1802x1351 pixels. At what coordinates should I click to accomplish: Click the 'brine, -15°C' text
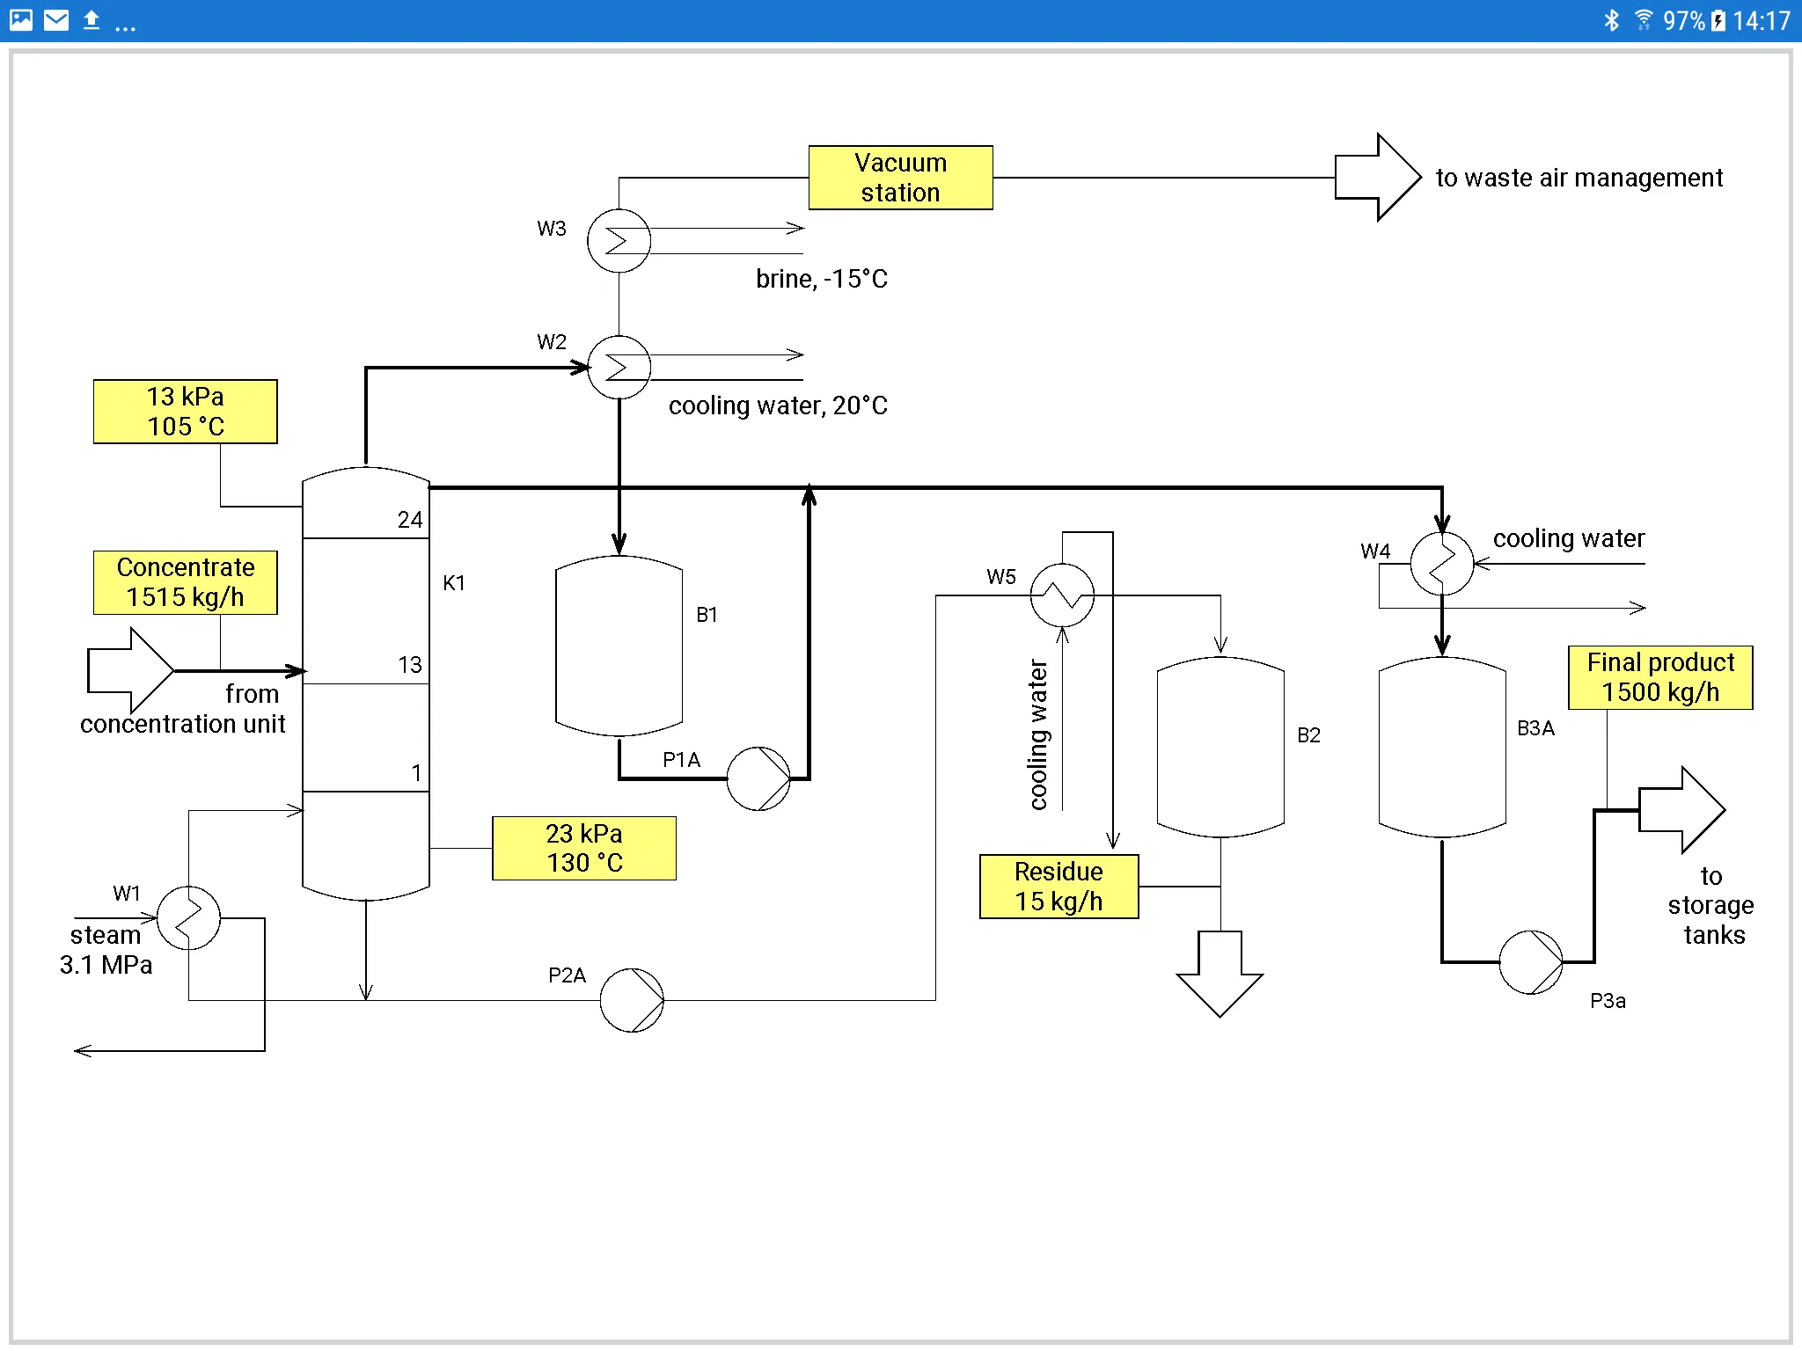coord(822,279)
